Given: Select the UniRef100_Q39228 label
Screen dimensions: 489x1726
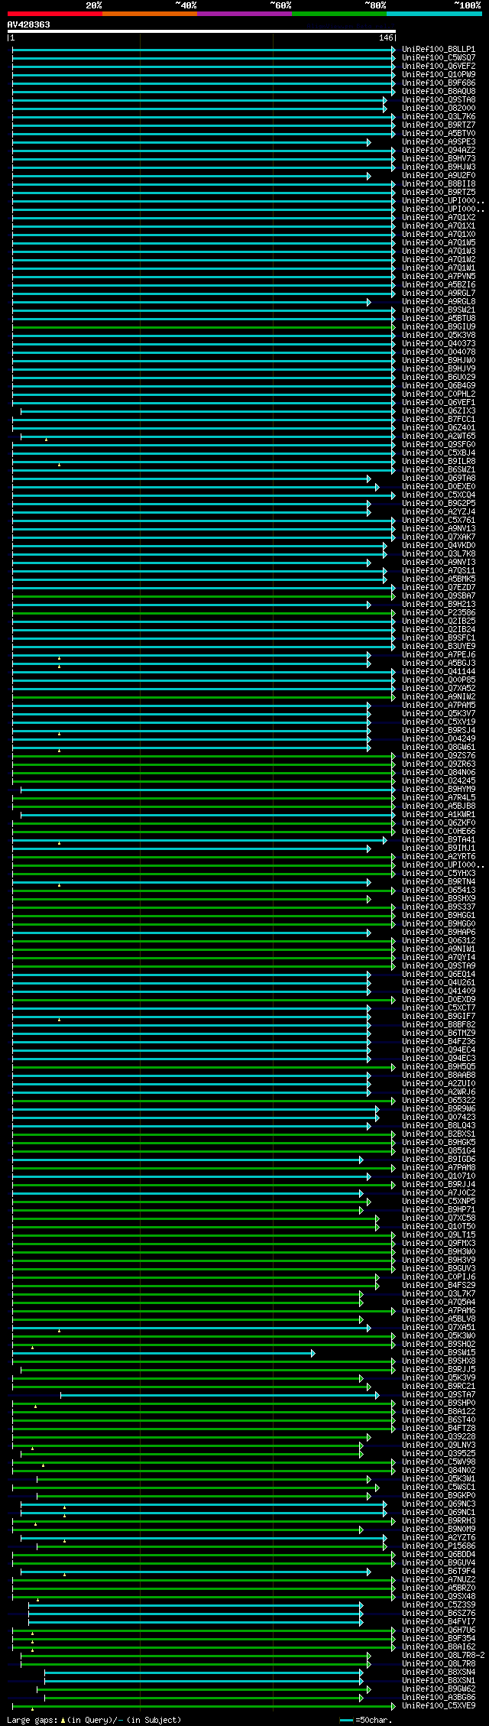Looking at the screenshot, I should pos(439,1436).
